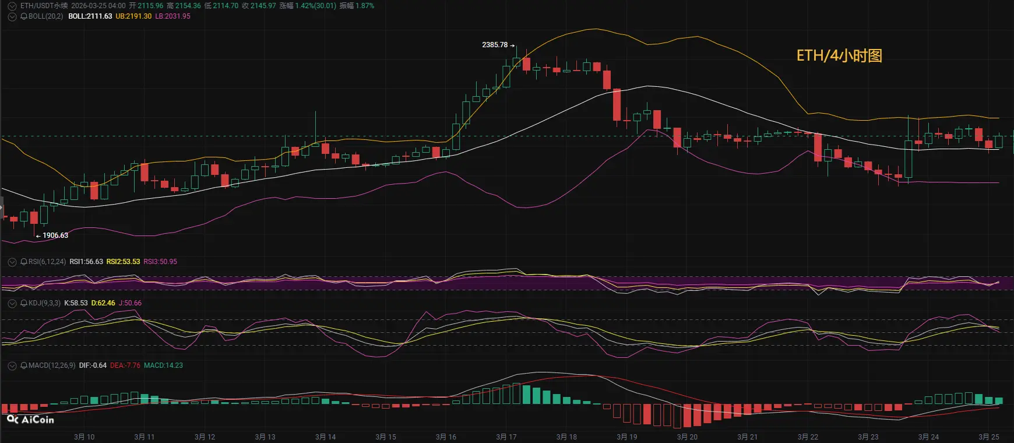Click the D:62.46 value
Image resolution: width=1014 pixels, height=443 pixels.
(x=103, y=303)
